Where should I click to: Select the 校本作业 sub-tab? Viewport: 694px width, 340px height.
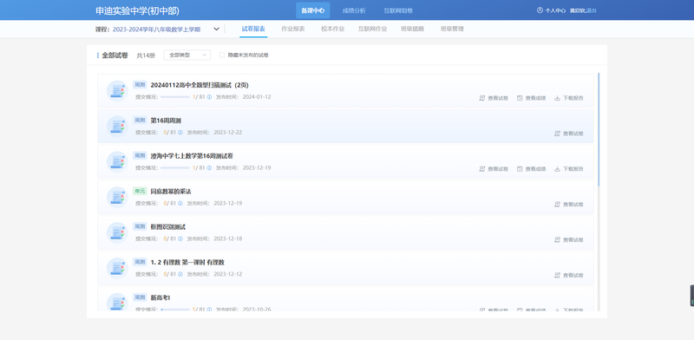(x=333, y=29)
